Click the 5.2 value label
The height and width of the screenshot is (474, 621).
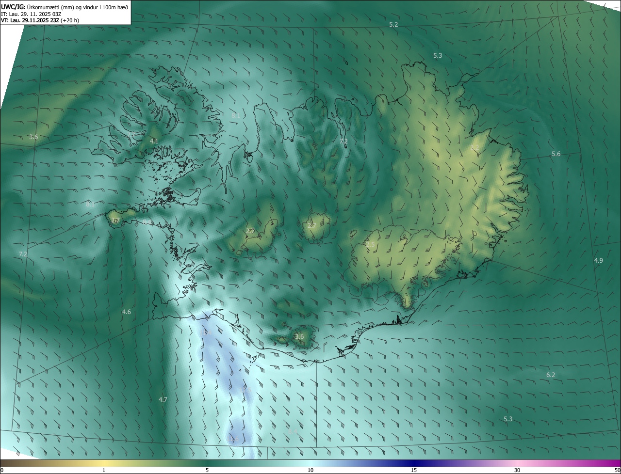(393, 24)
